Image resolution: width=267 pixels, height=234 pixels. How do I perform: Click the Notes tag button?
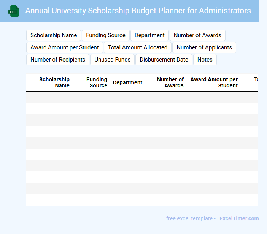[205, 60]
